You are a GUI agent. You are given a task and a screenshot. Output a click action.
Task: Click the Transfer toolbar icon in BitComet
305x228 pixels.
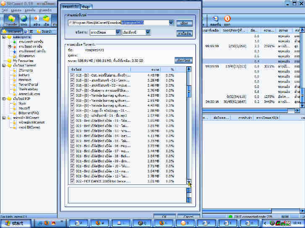coord(11,20)
